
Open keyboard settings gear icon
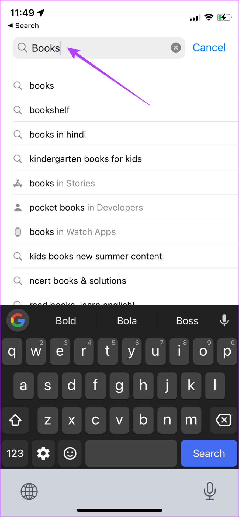pos(43,453)
